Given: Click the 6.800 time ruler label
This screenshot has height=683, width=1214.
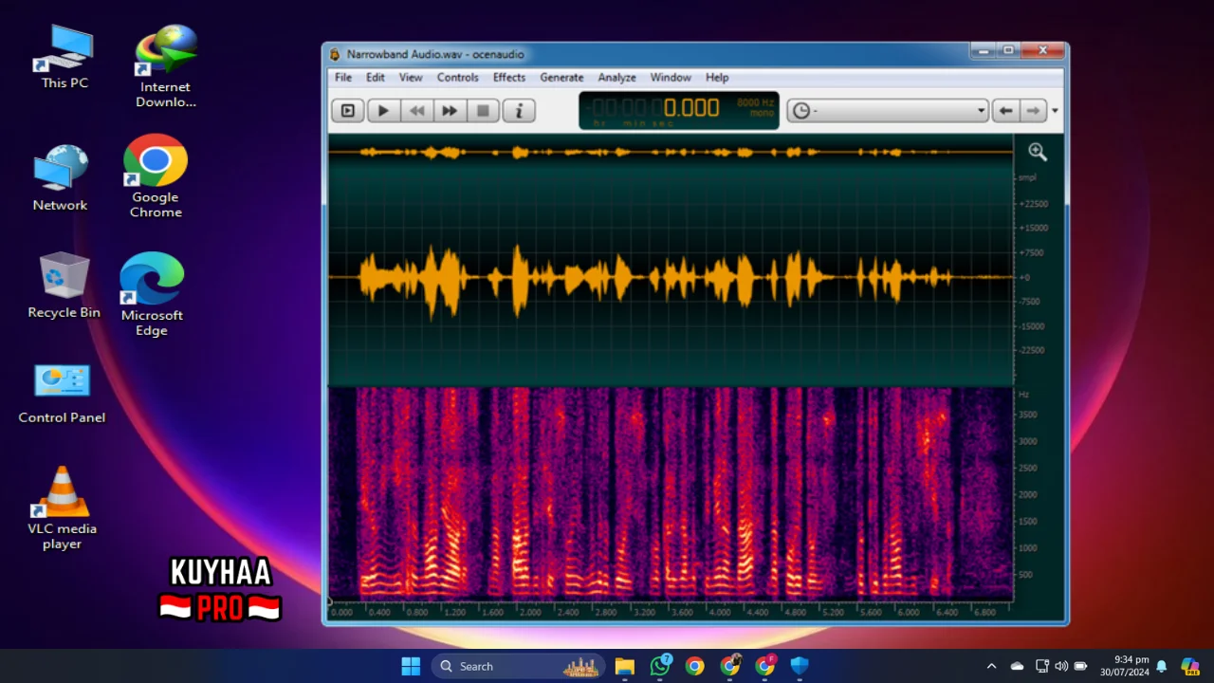Looking at the screenshot, I should 984,612.
